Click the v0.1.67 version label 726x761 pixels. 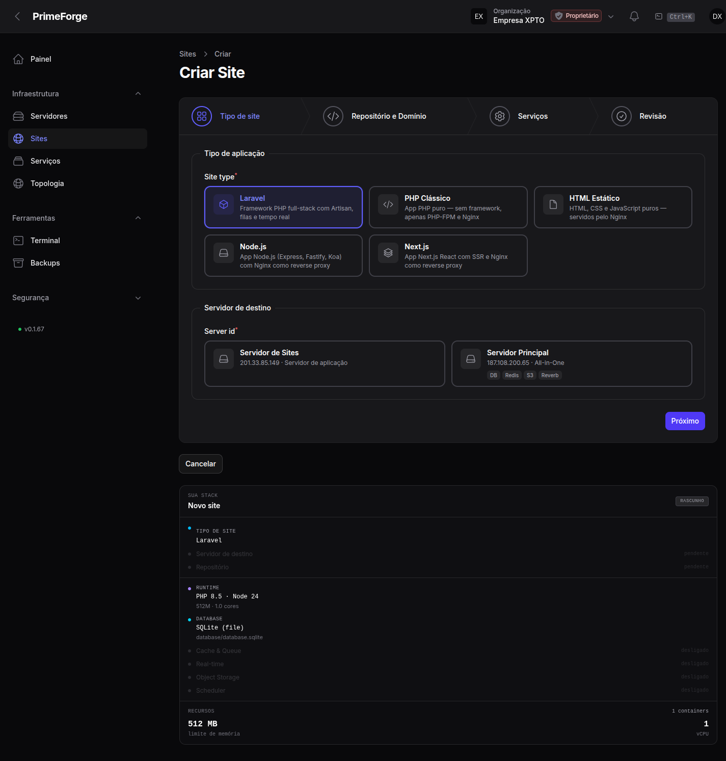click(34, 329)
